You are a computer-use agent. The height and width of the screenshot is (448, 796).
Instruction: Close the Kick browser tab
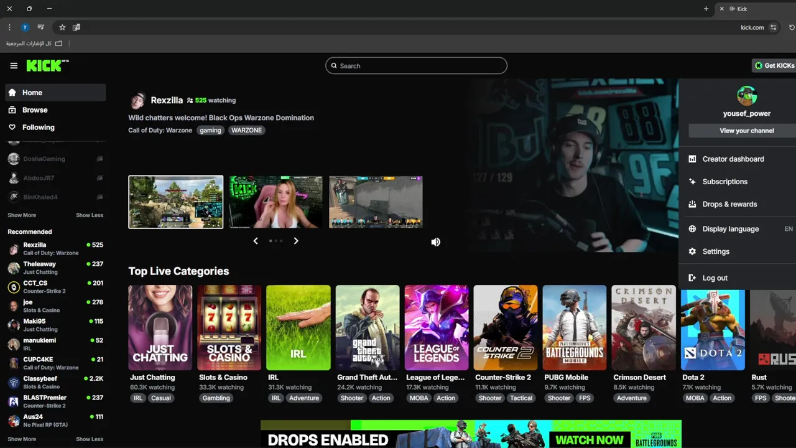pyautogui.click(x=721, y=9)
